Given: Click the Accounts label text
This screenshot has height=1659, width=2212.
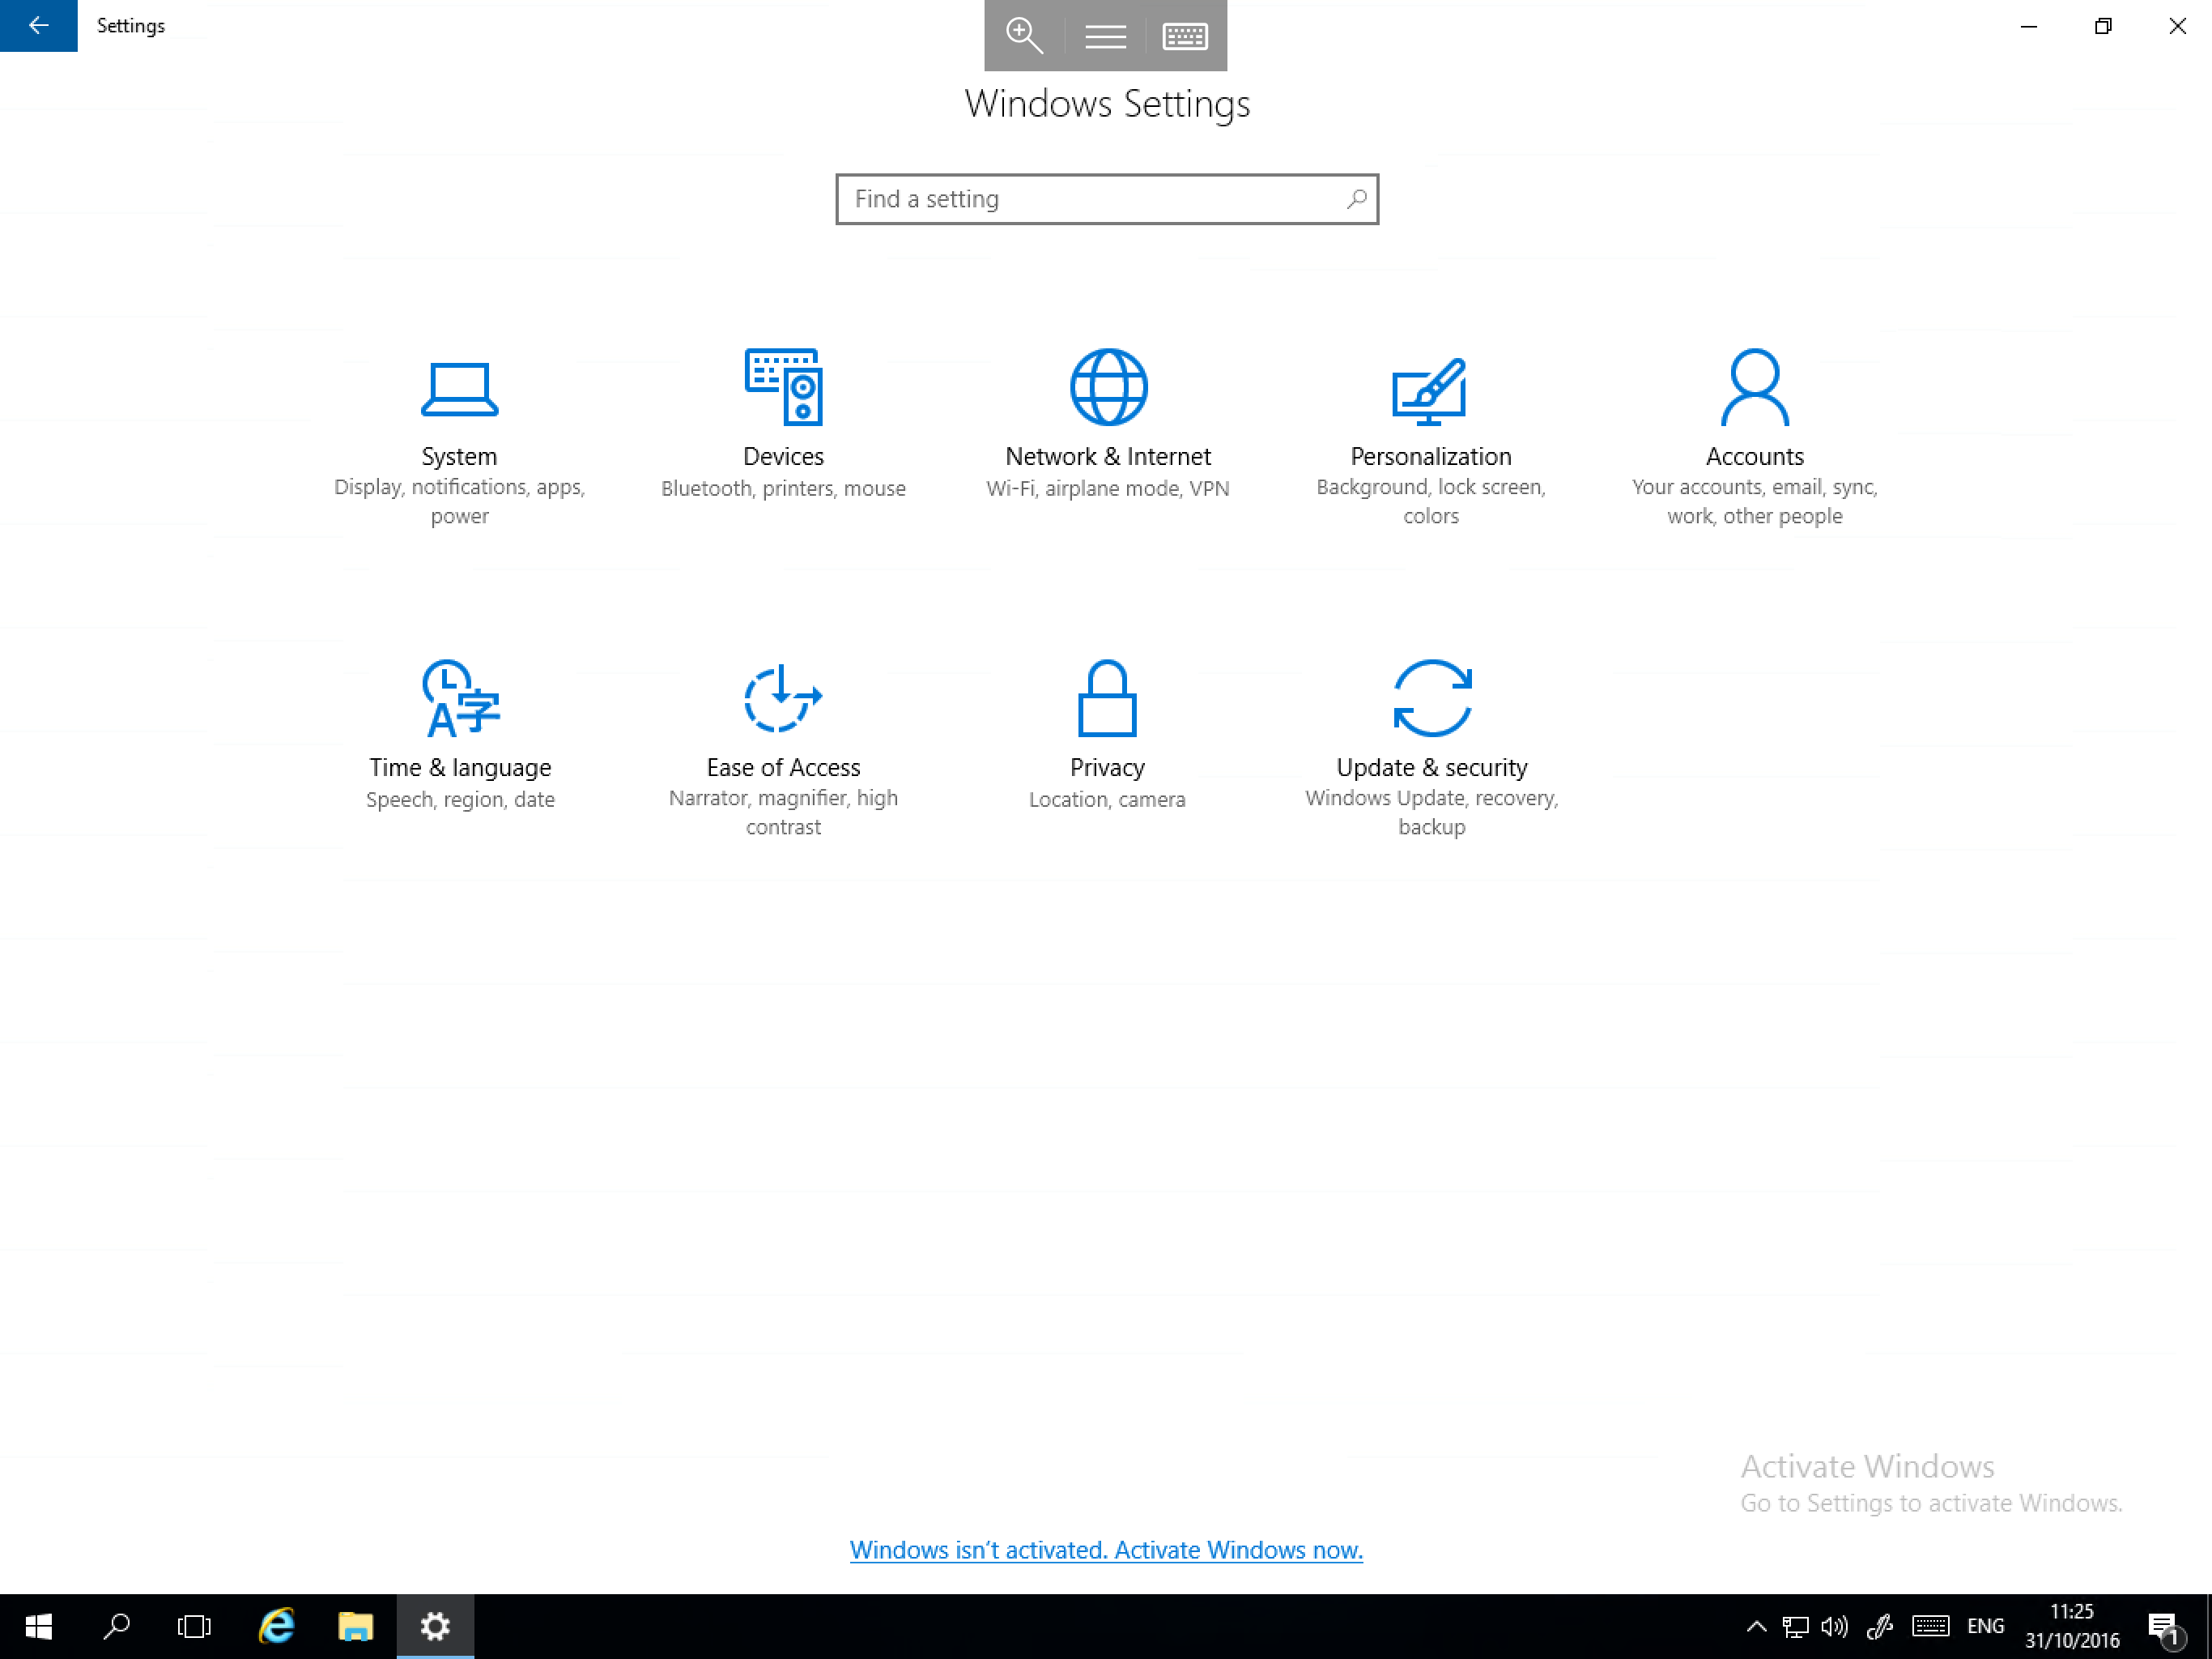Looking at the screenshot, I should coord(1755,456).
